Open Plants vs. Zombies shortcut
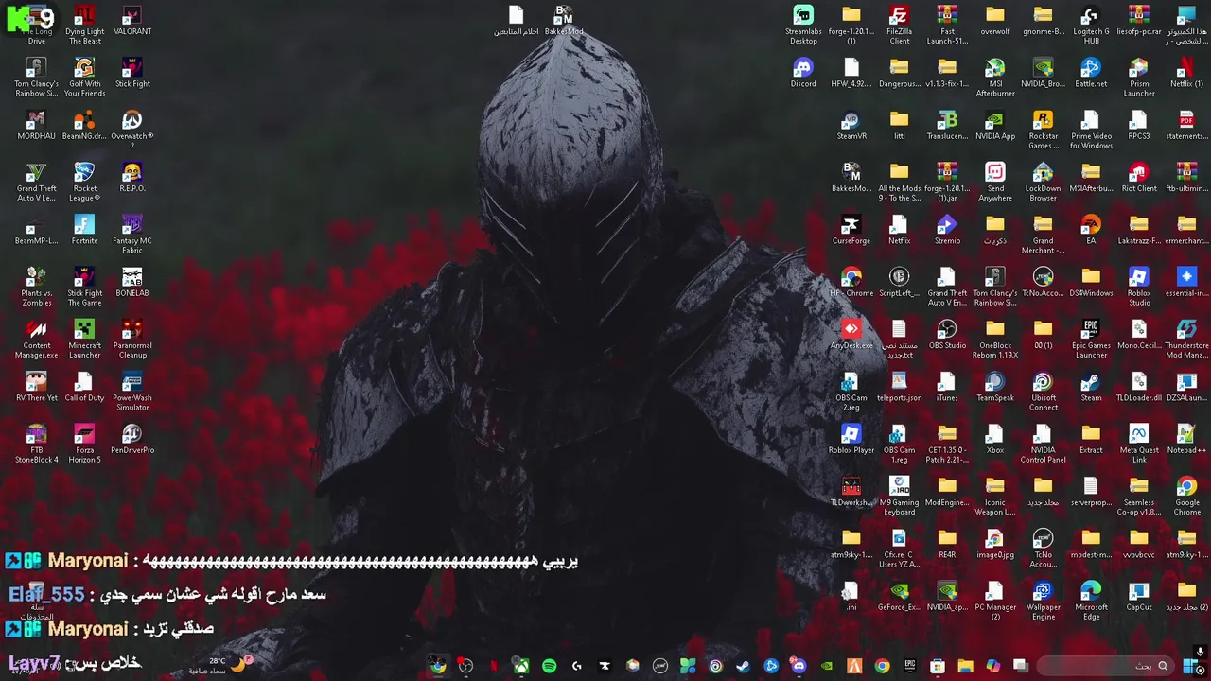The height and width of the screenshot is (681, 1211). (36, 288)
